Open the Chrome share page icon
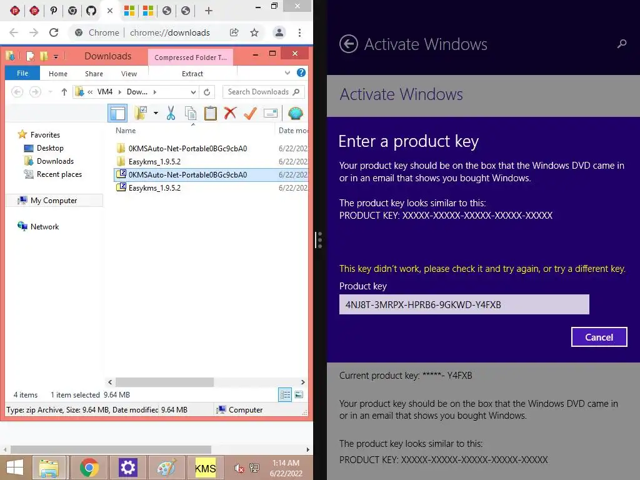This screenshot has height=480, width=640. pos(234,32)
